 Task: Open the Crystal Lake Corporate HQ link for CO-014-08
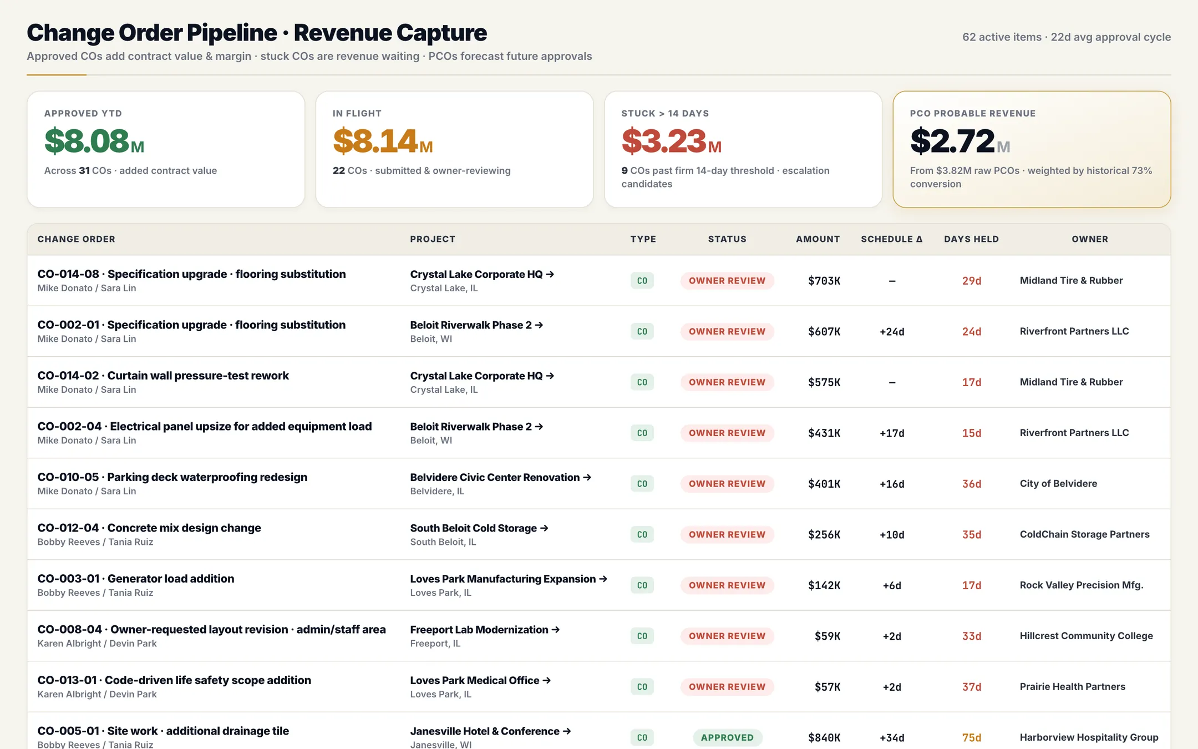point(482,274)
